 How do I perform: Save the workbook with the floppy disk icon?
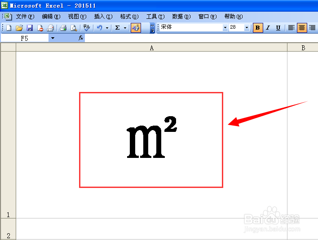pyautogui.click(x=30, y=28)
